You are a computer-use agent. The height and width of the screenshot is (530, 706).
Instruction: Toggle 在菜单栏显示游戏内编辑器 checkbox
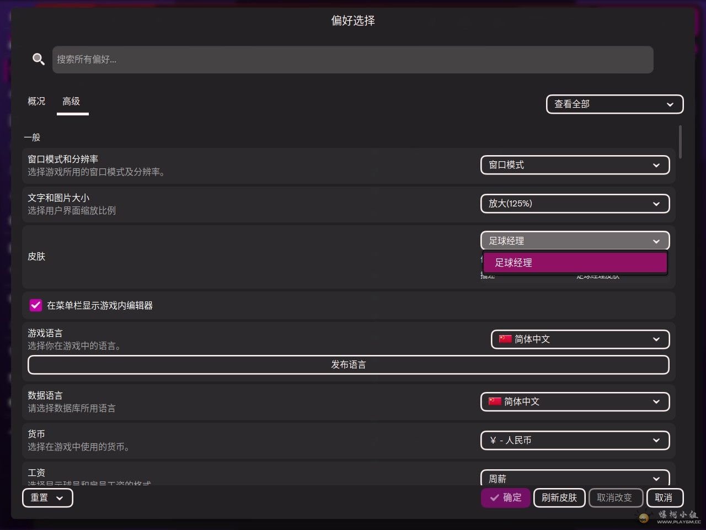click(36, 305)
